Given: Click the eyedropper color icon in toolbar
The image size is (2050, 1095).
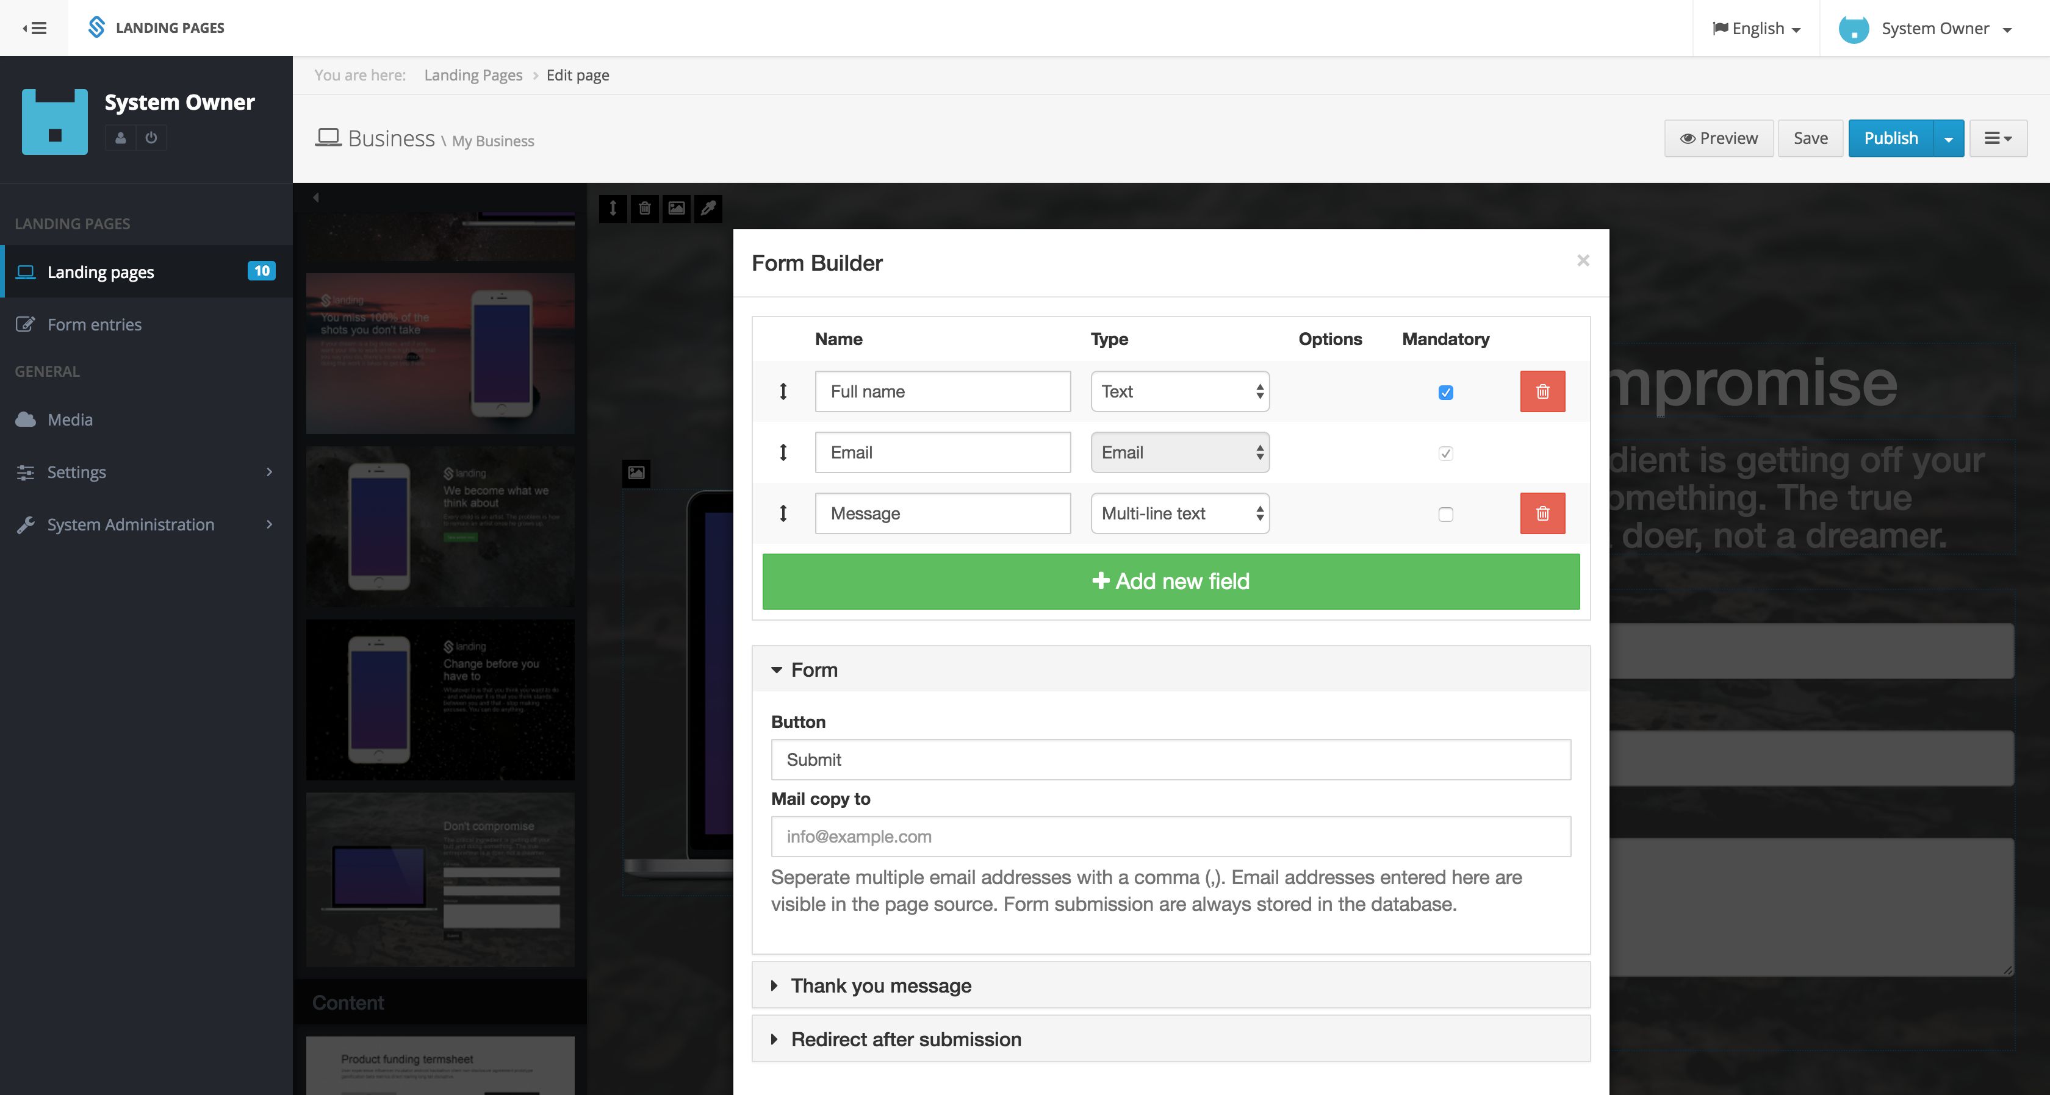Looking at the screenshot, I should (x=708, y=209).
